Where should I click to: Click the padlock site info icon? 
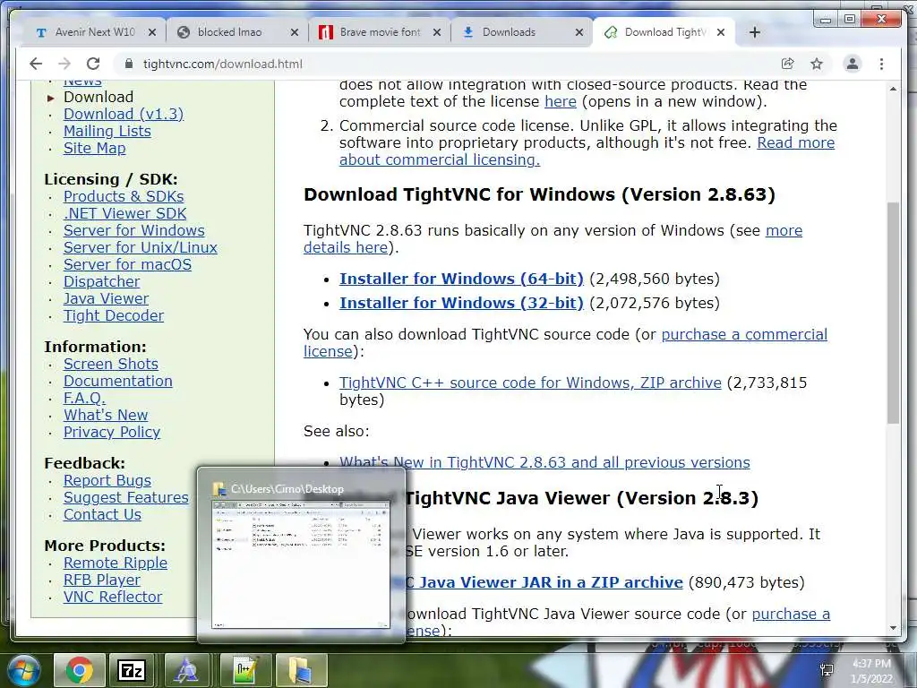[x=129, y=64]
